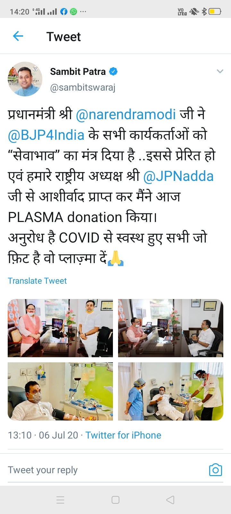Open Sambit Patra's profile picture
This screenshot has height=514, width=231.
click(x=25, y=79)
